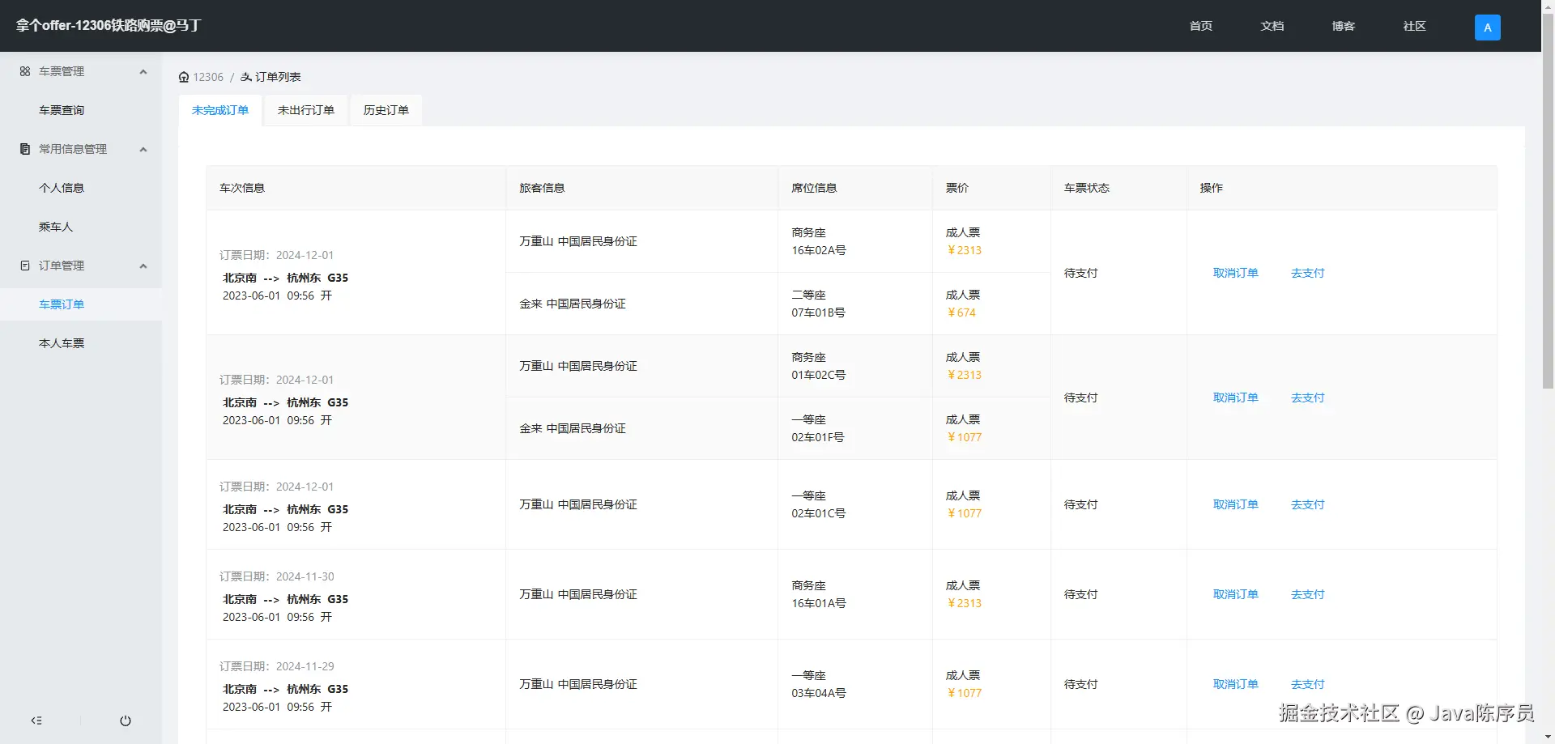This screenshot has height=744, width=1555.
Task: Switch to the 未出行订单 tab
Action: click(x=305, y=110)
